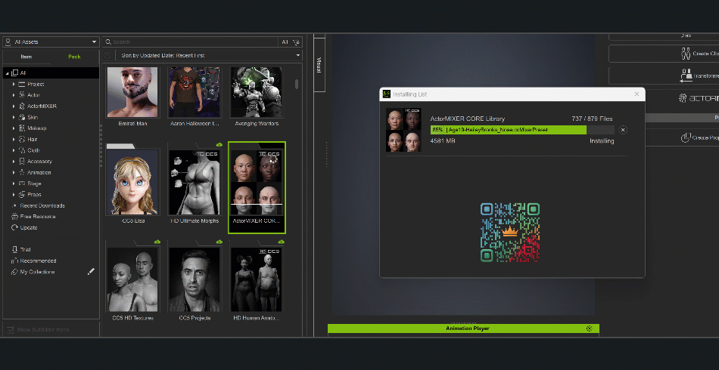The image size is (719, 370).
Task: Toggle Show Subfolder Items checkbox
Action: click(x=10, y=330)
